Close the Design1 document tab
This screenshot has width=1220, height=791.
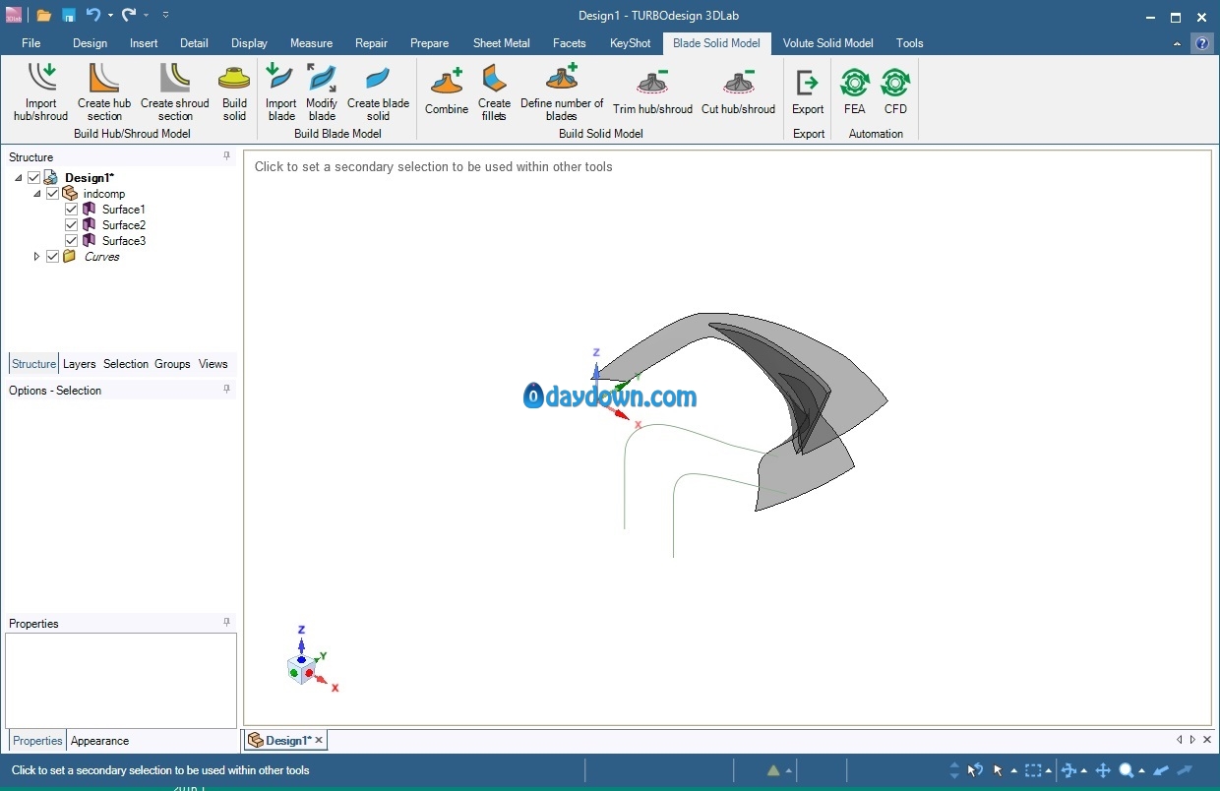[319, 741]
